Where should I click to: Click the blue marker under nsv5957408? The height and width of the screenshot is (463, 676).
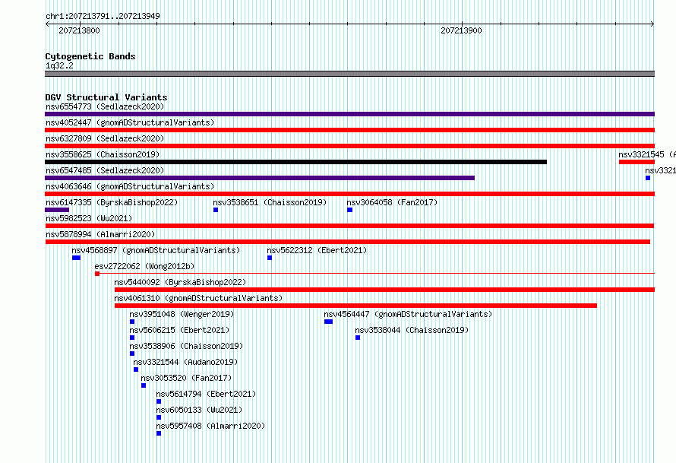(x=159, y=433)
